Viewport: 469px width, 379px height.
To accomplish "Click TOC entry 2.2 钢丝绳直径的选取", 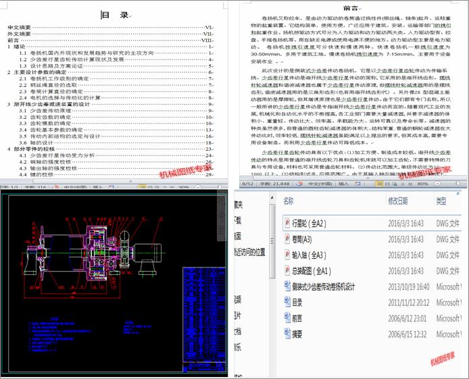I will click(x=48, y=85).
